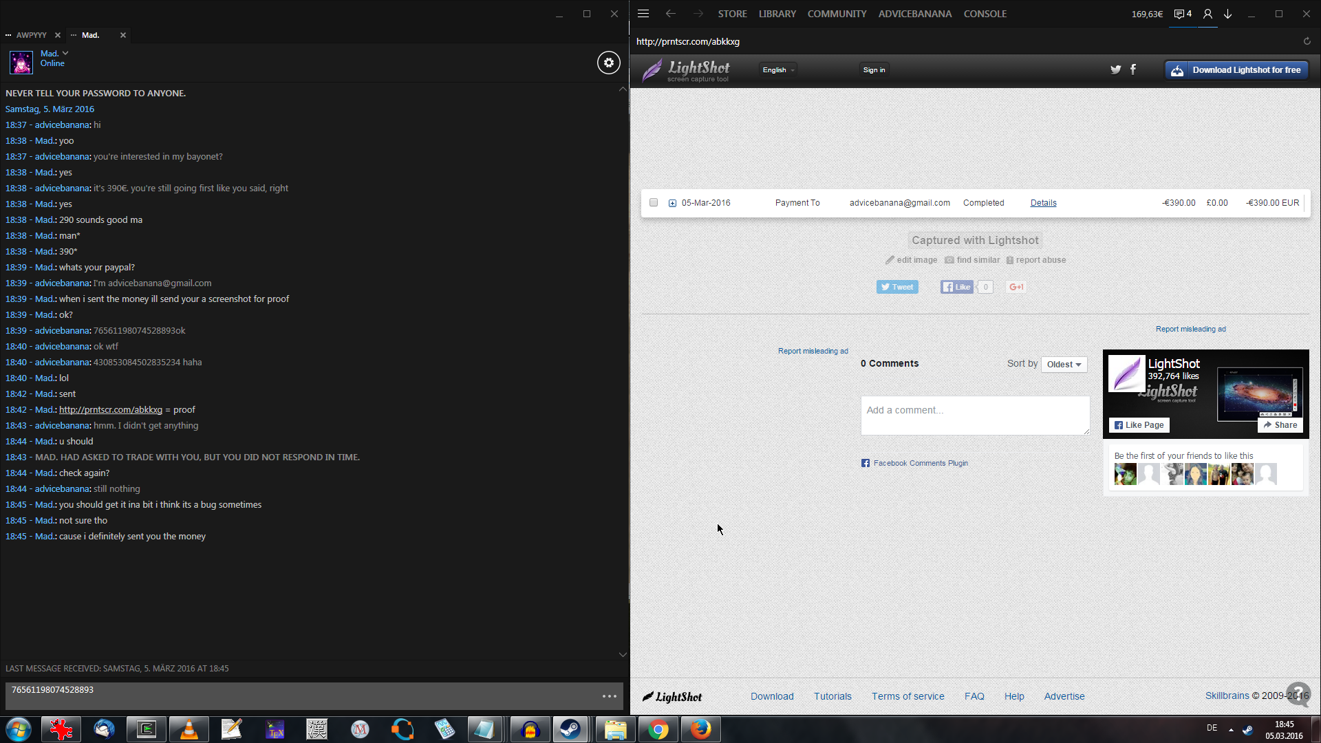Click the Add a comment field

click(975, 416)
